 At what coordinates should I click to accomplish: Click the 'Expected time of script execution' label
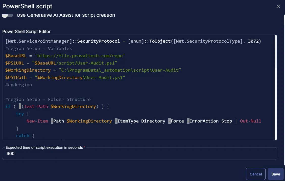44,147
